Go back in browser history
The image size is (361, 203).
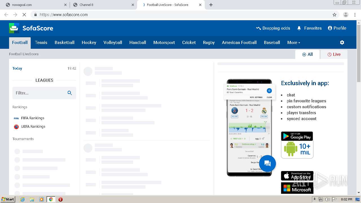pos(6,15)
